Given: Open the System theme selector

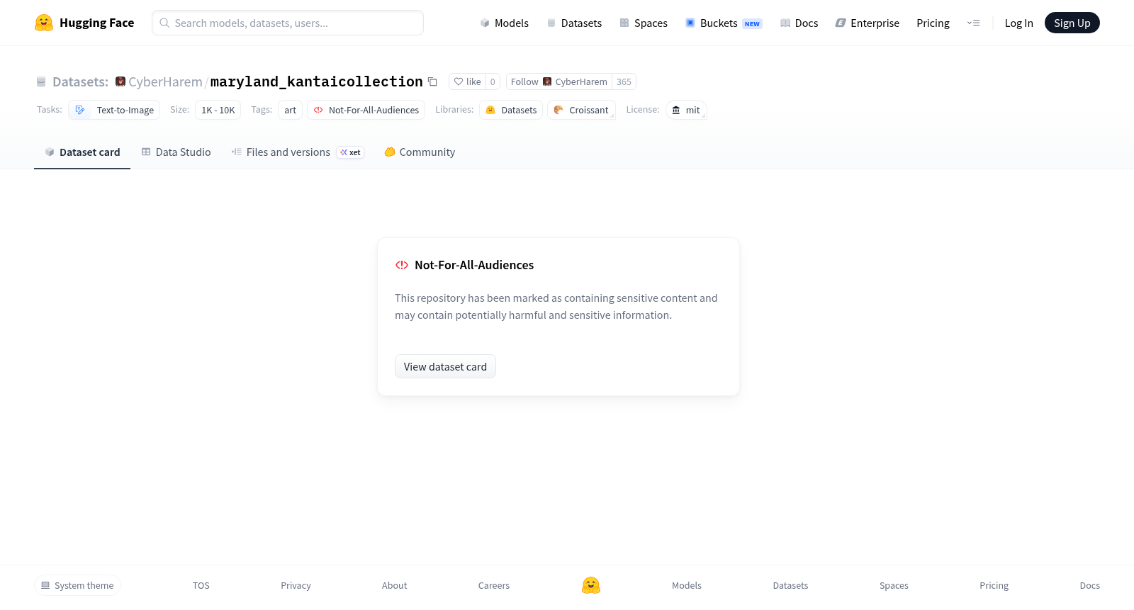Looking at the screenshot, I should [77, 585].
